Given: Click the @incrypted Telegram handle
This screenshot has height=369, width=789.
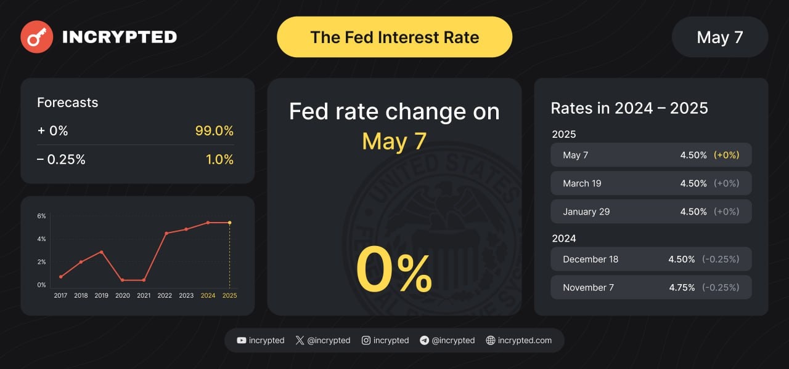Looking at the screenshot, I should coord(453,340).
